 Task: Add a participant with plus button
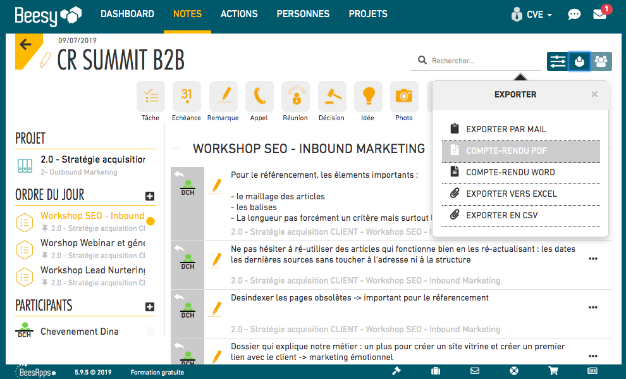point(150,307)
